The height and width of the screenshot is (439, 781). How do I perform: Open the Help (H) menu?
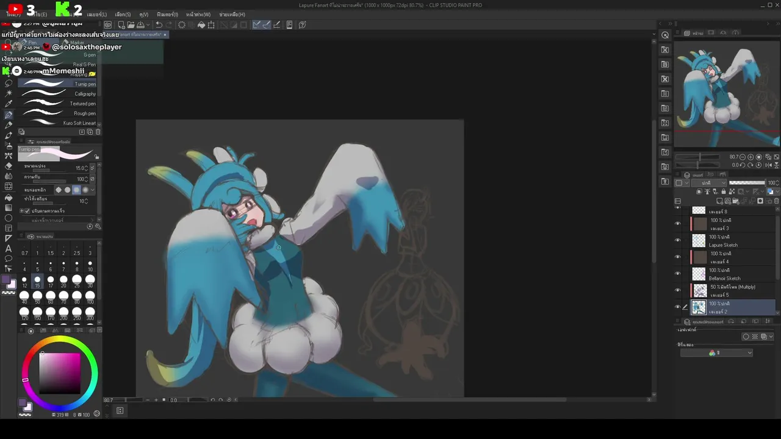(232, 15)
